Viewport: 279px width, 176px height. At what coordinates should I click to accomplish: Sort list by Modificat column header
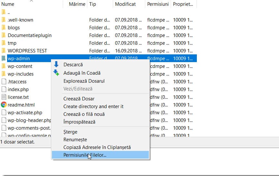[x=125, y=4]
